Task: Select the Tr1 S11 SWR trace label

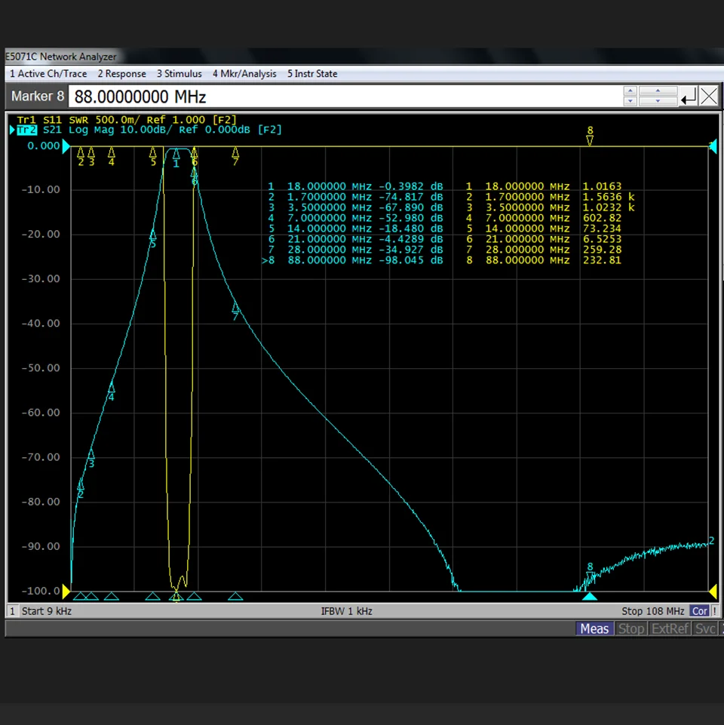Action: (x=127, y=120)
